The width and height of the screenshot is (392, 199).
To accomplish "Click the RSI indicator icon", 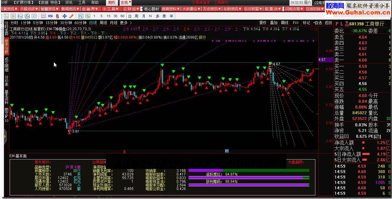I will [50, 16].
